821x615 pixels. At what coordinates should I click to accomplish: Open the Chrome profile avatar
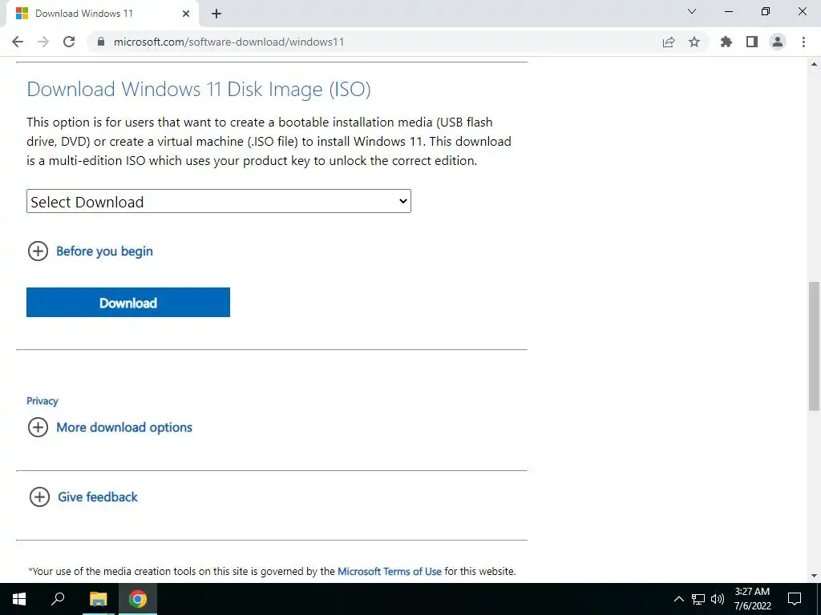(778, 42)
